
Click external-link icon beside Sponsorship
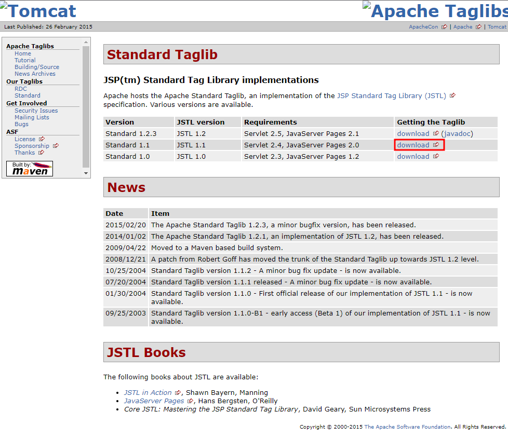56,146
